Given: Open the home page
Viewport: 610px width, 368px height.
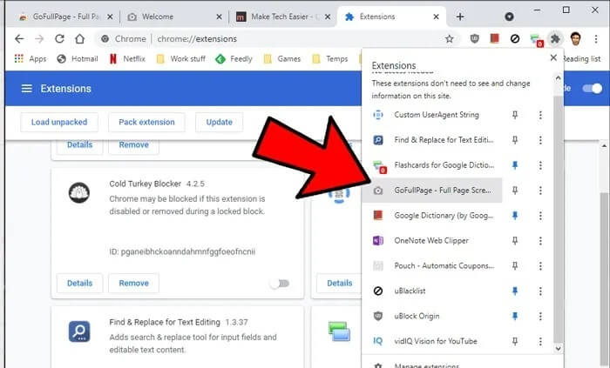Looking at the screenshot, I should pyautogui.click(x=80, y=39).
